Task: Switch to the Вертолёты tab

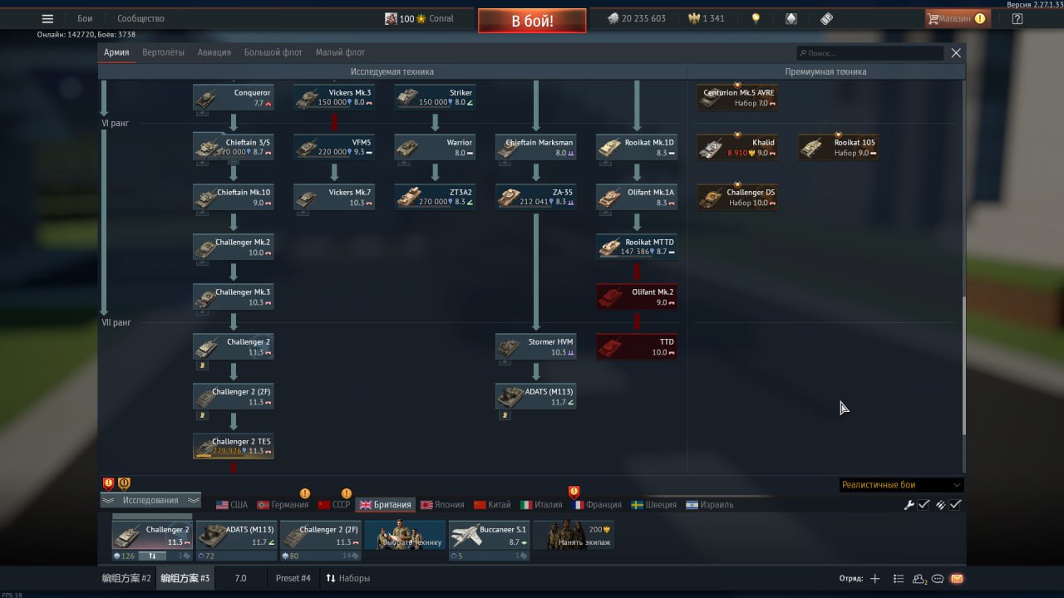Action: click(164, 52)
